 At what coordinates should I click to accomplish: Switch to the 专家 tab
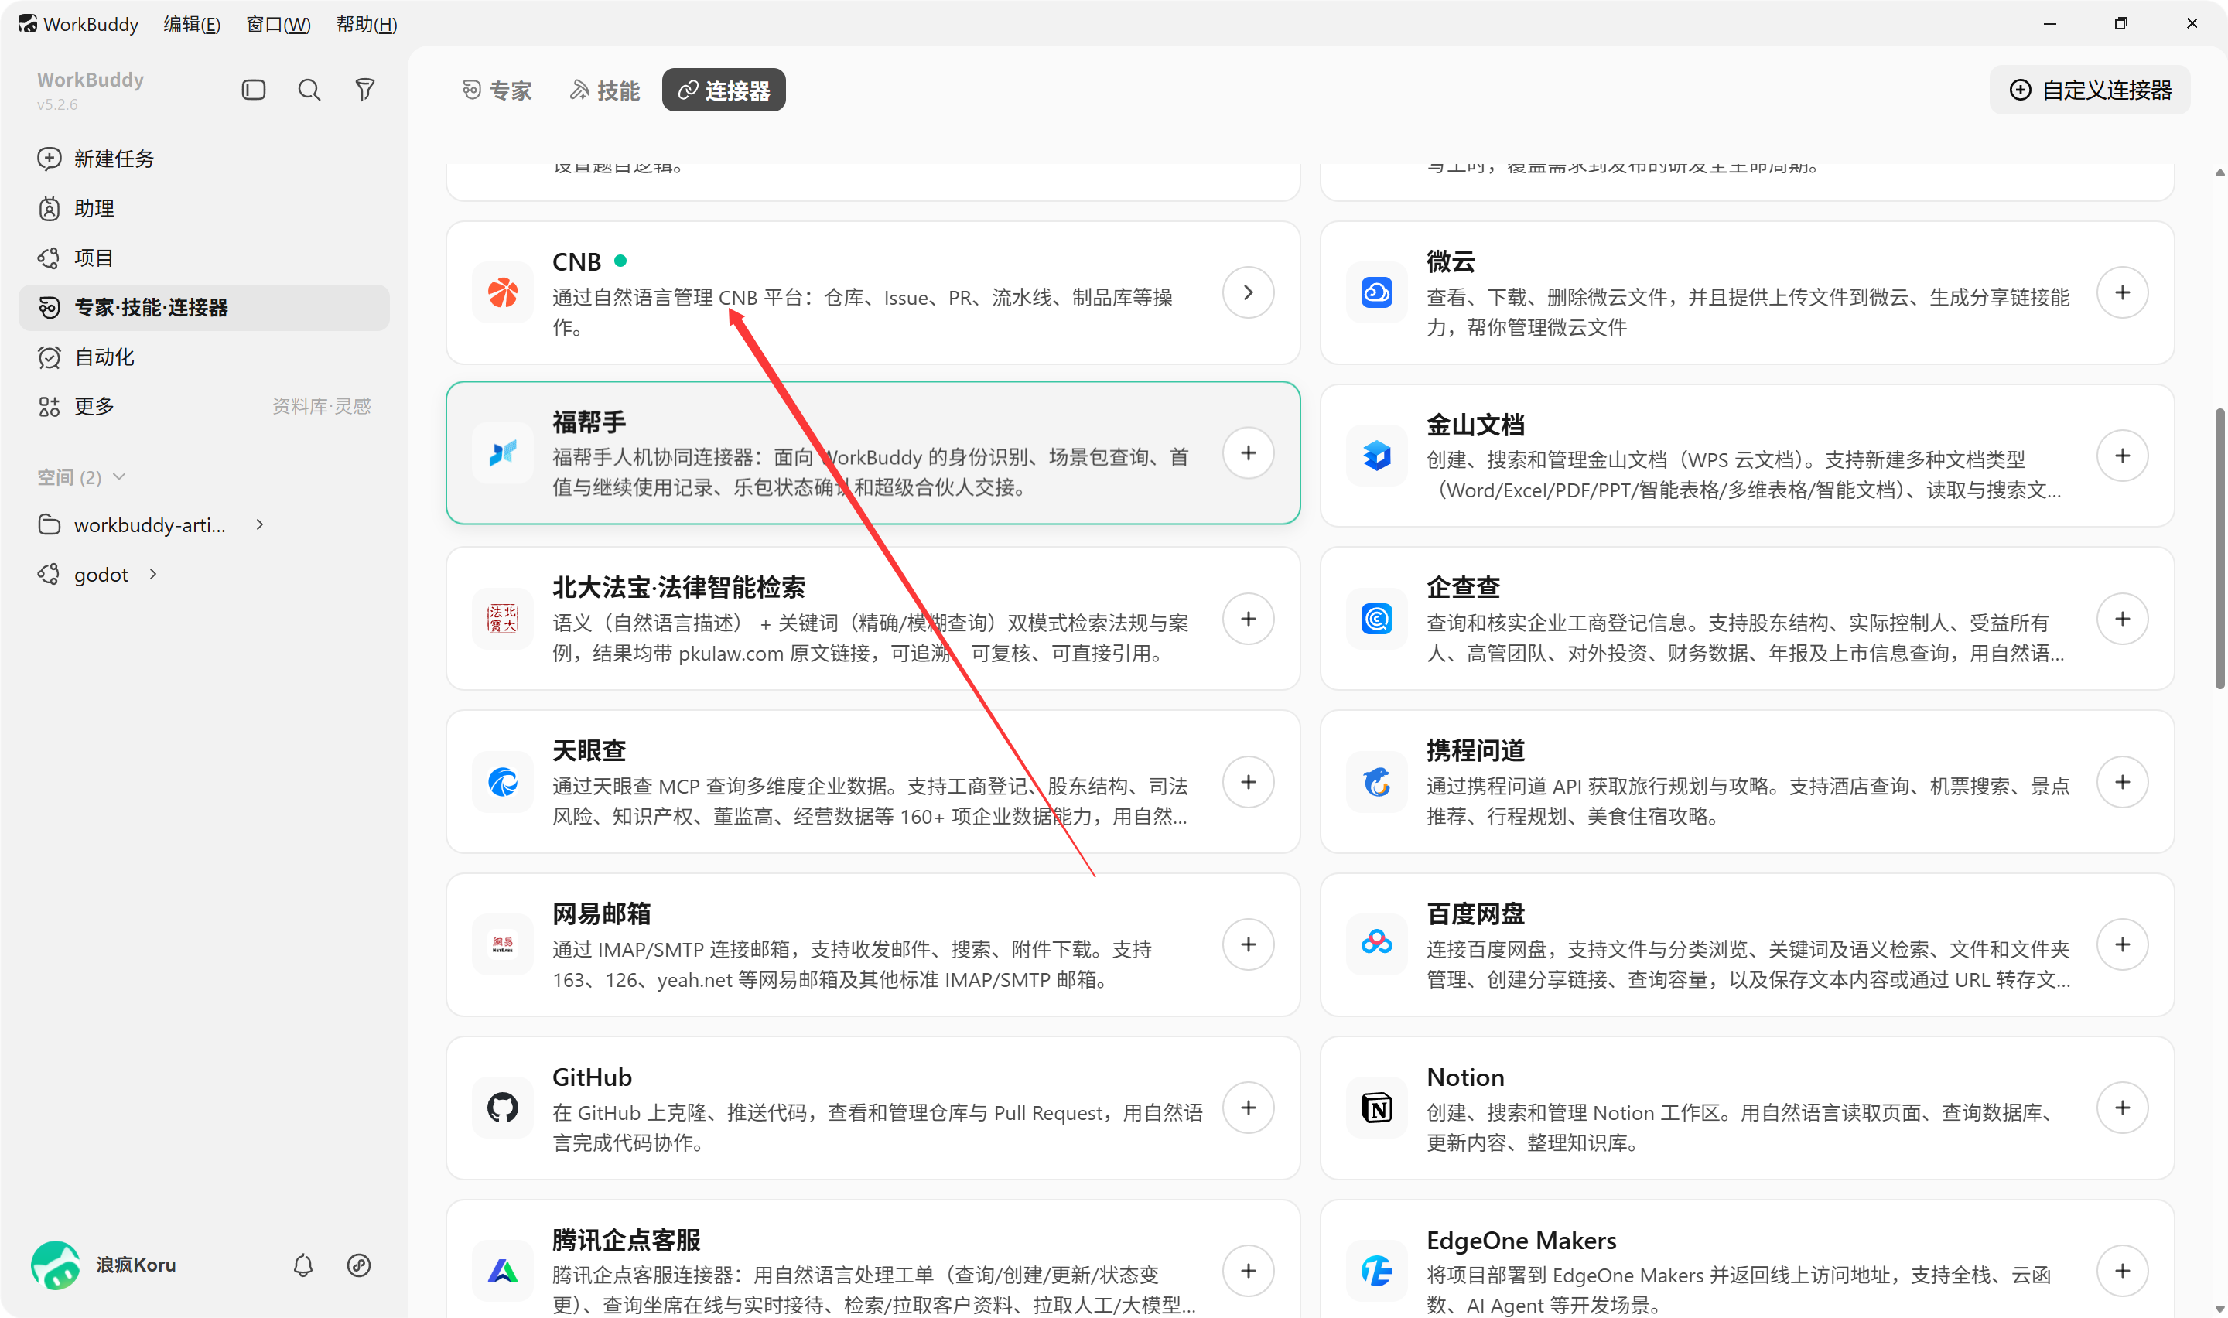pos(497,90)
